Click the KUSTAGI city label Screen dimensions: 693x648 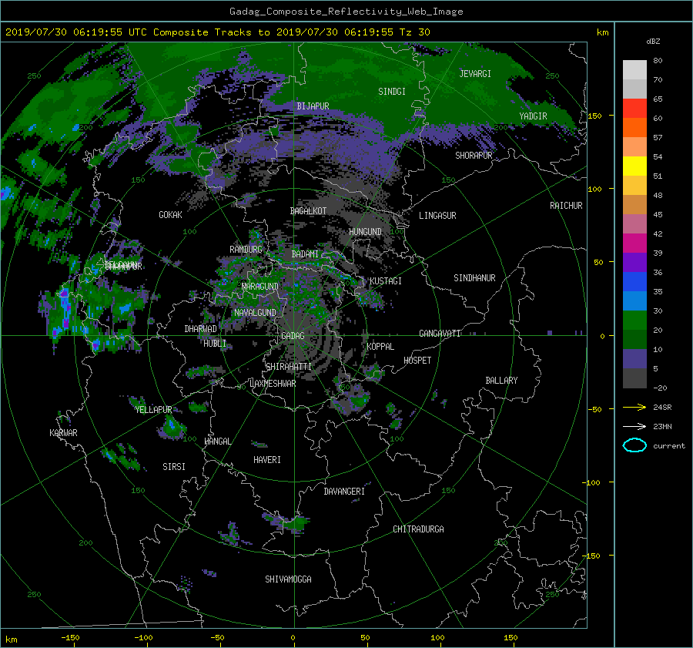click(x=386, y=281)
